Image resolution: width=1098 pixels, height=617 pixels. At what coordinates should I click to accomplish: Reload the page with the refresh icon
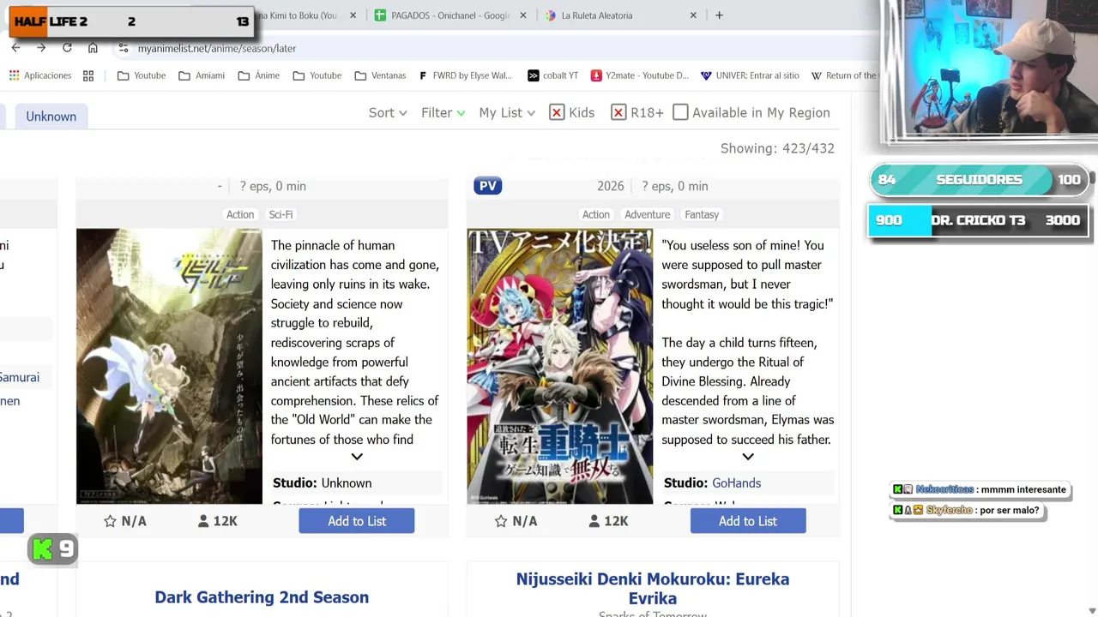point(67,48)
